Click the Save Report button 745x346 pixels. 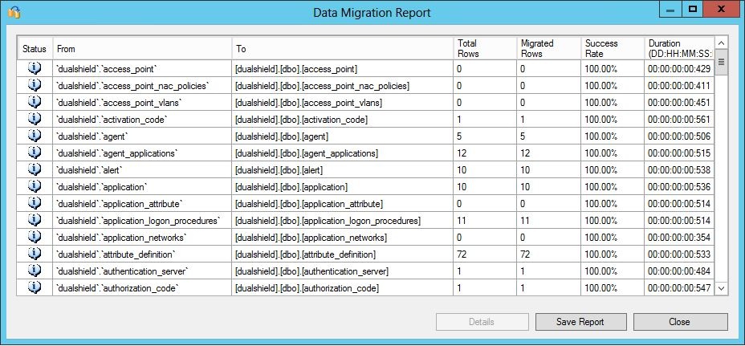tap(580, 322)
